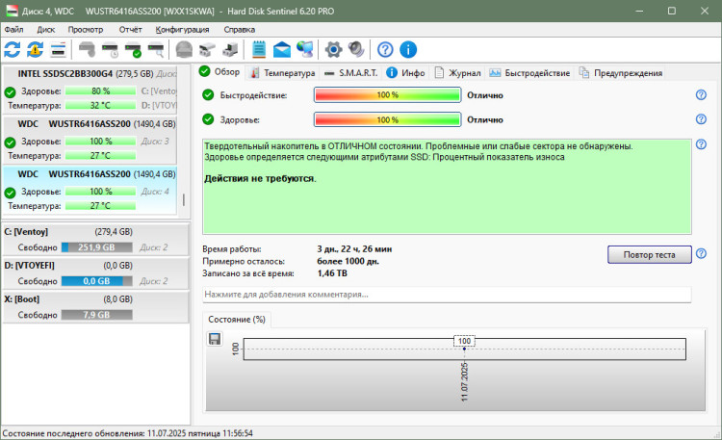Open the Отчёт menu
The image size is (722, 440).
(130, 30)
